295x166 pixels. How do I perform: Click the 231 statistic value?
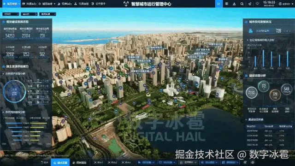point(42,36)
